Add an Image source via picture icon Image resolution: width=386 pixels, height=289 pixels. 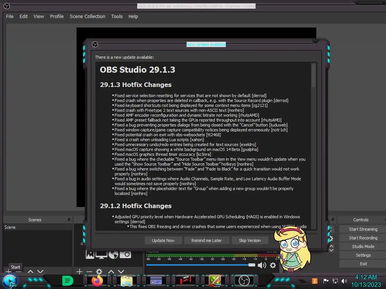90,255
